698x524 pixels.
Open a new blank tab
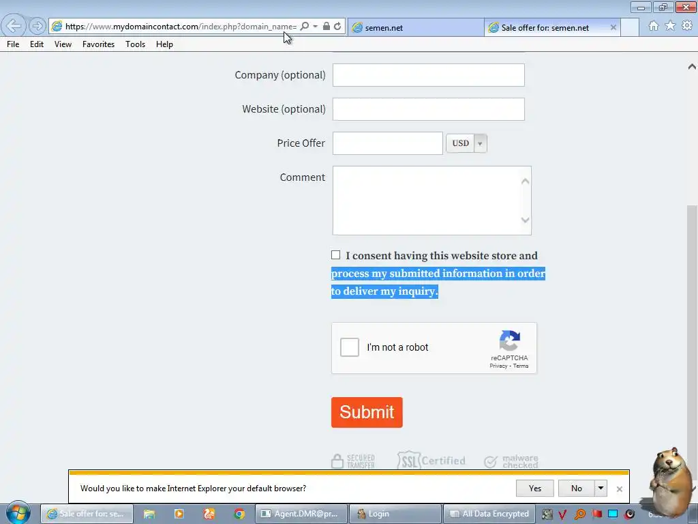tap(629, 27)
